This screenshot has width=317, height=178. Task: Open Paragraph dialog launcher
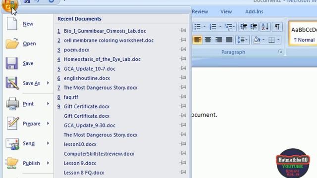pos(280,52)
